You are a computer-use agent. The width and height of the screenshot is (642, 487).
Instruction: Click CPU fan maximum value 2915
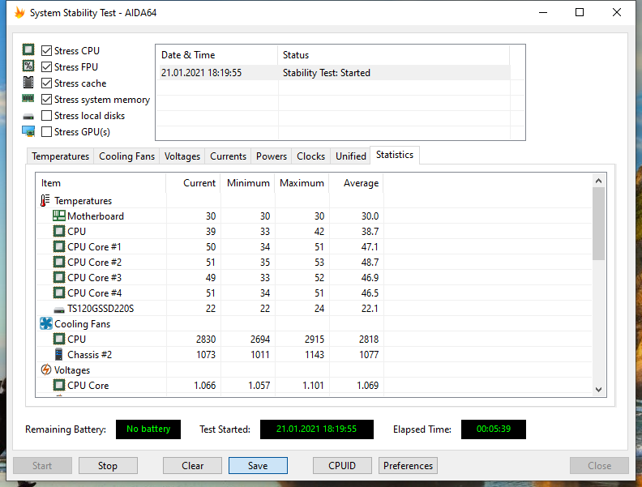(x=315, y=340)
